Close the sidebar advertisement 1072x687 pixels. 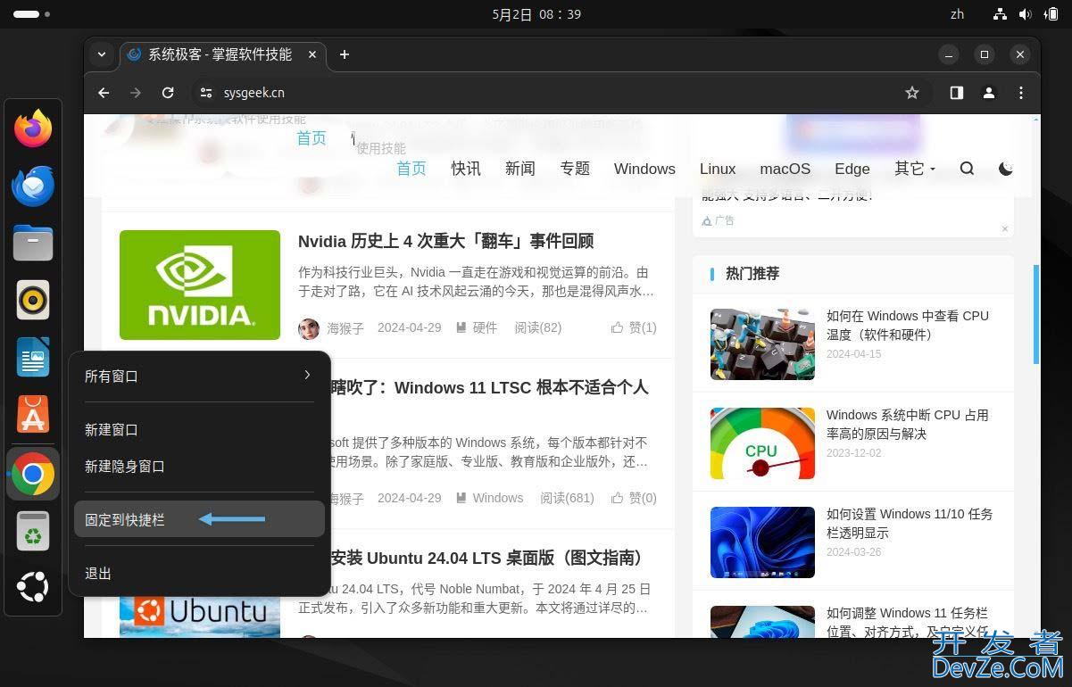tap(1004, 228)
